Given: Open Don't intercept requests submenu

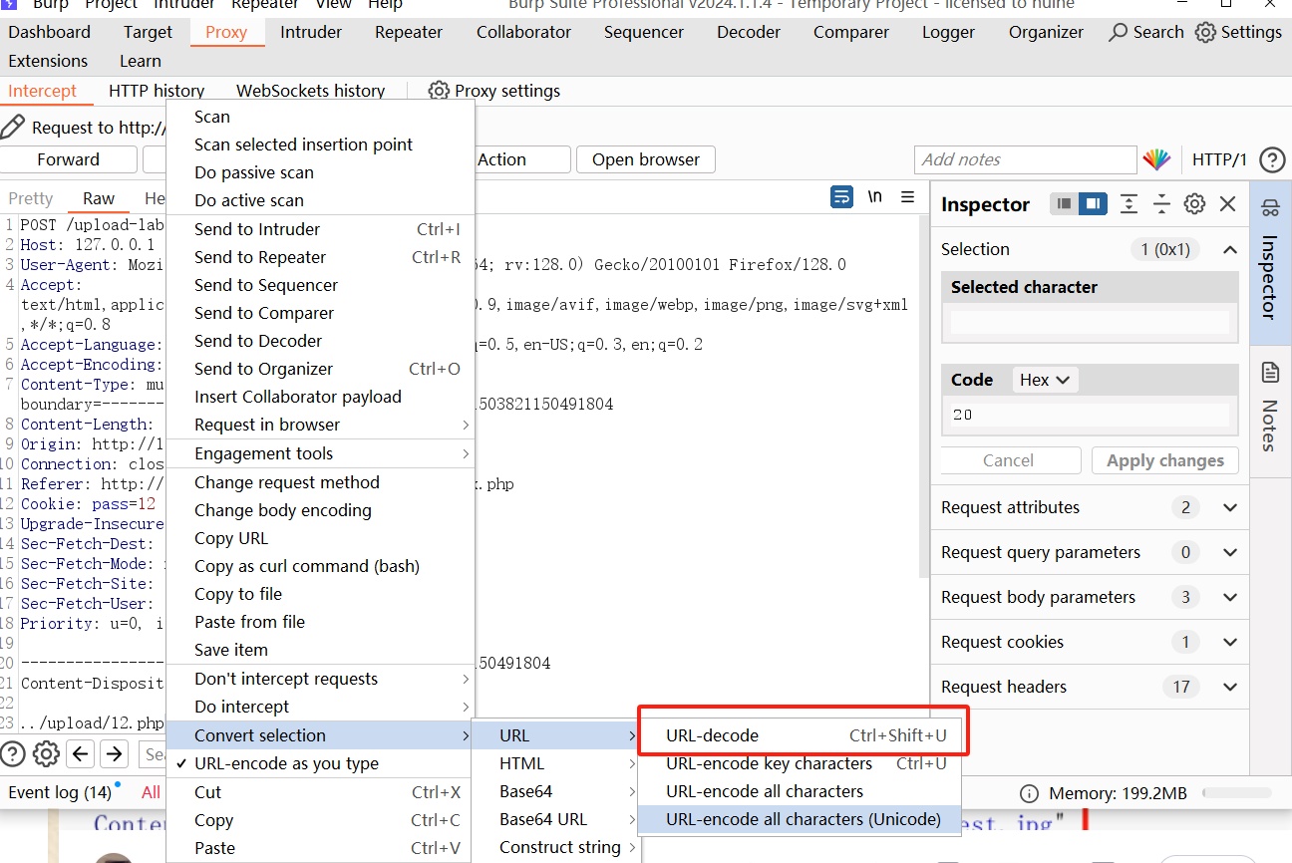Looking at the screenshot, I should click(x=320, y=679).
